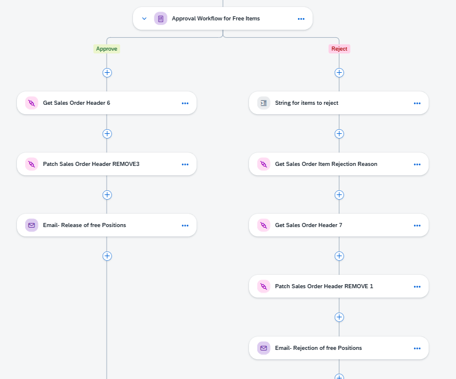Open more options for String for items to reject
456x379 pixels.
tap(417, 103)
